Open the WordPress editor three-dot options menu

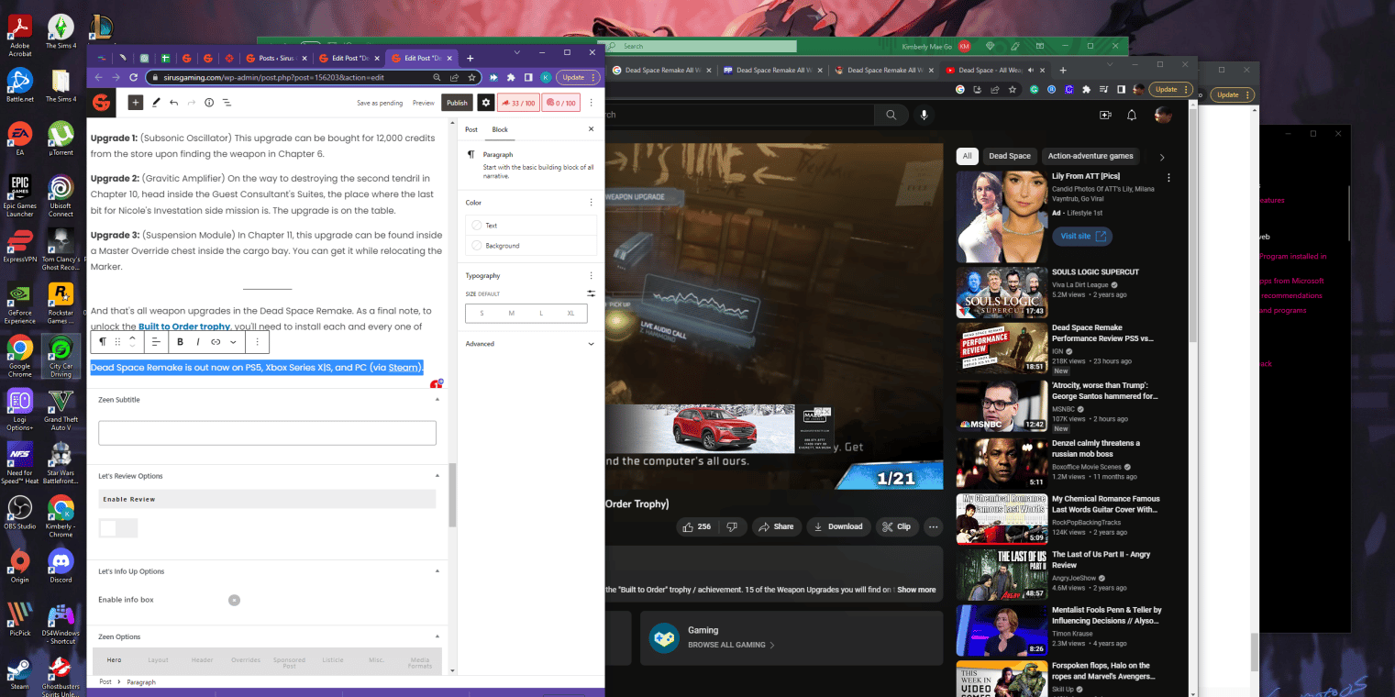pyautogui.click(x=592, y=103)
